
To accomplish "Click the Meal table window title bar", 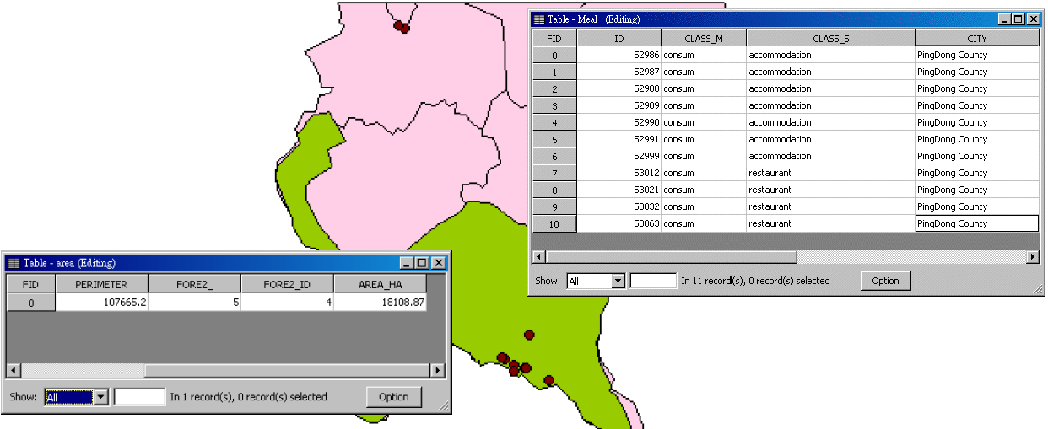I will (x=786, y=19).
